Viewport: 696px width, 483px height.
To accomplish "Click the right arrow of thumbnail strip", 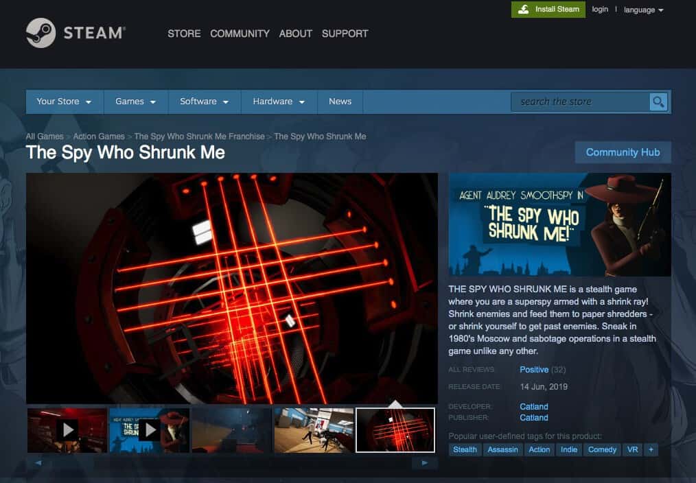I will [x=424, y=462].
